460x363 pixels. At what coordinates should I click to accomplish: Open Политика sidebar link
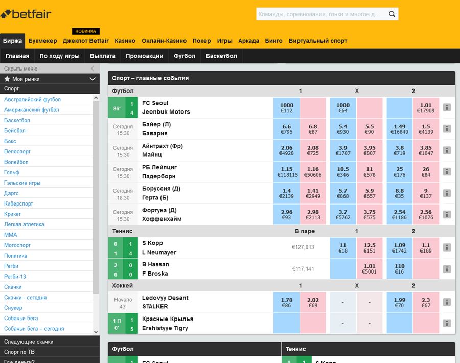(x=15, y=256)
